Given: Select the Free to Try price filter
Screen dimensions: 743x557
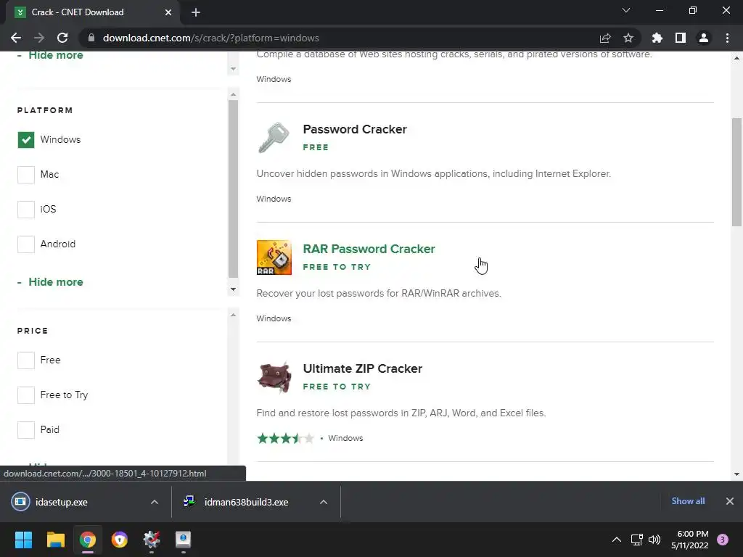Looking at the screenshot, I should [26, 395].
